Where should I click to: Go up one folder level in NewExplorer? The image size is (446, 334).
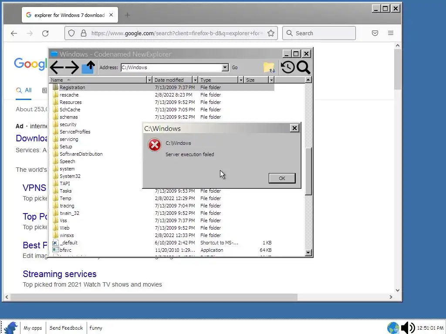[88, 67]
